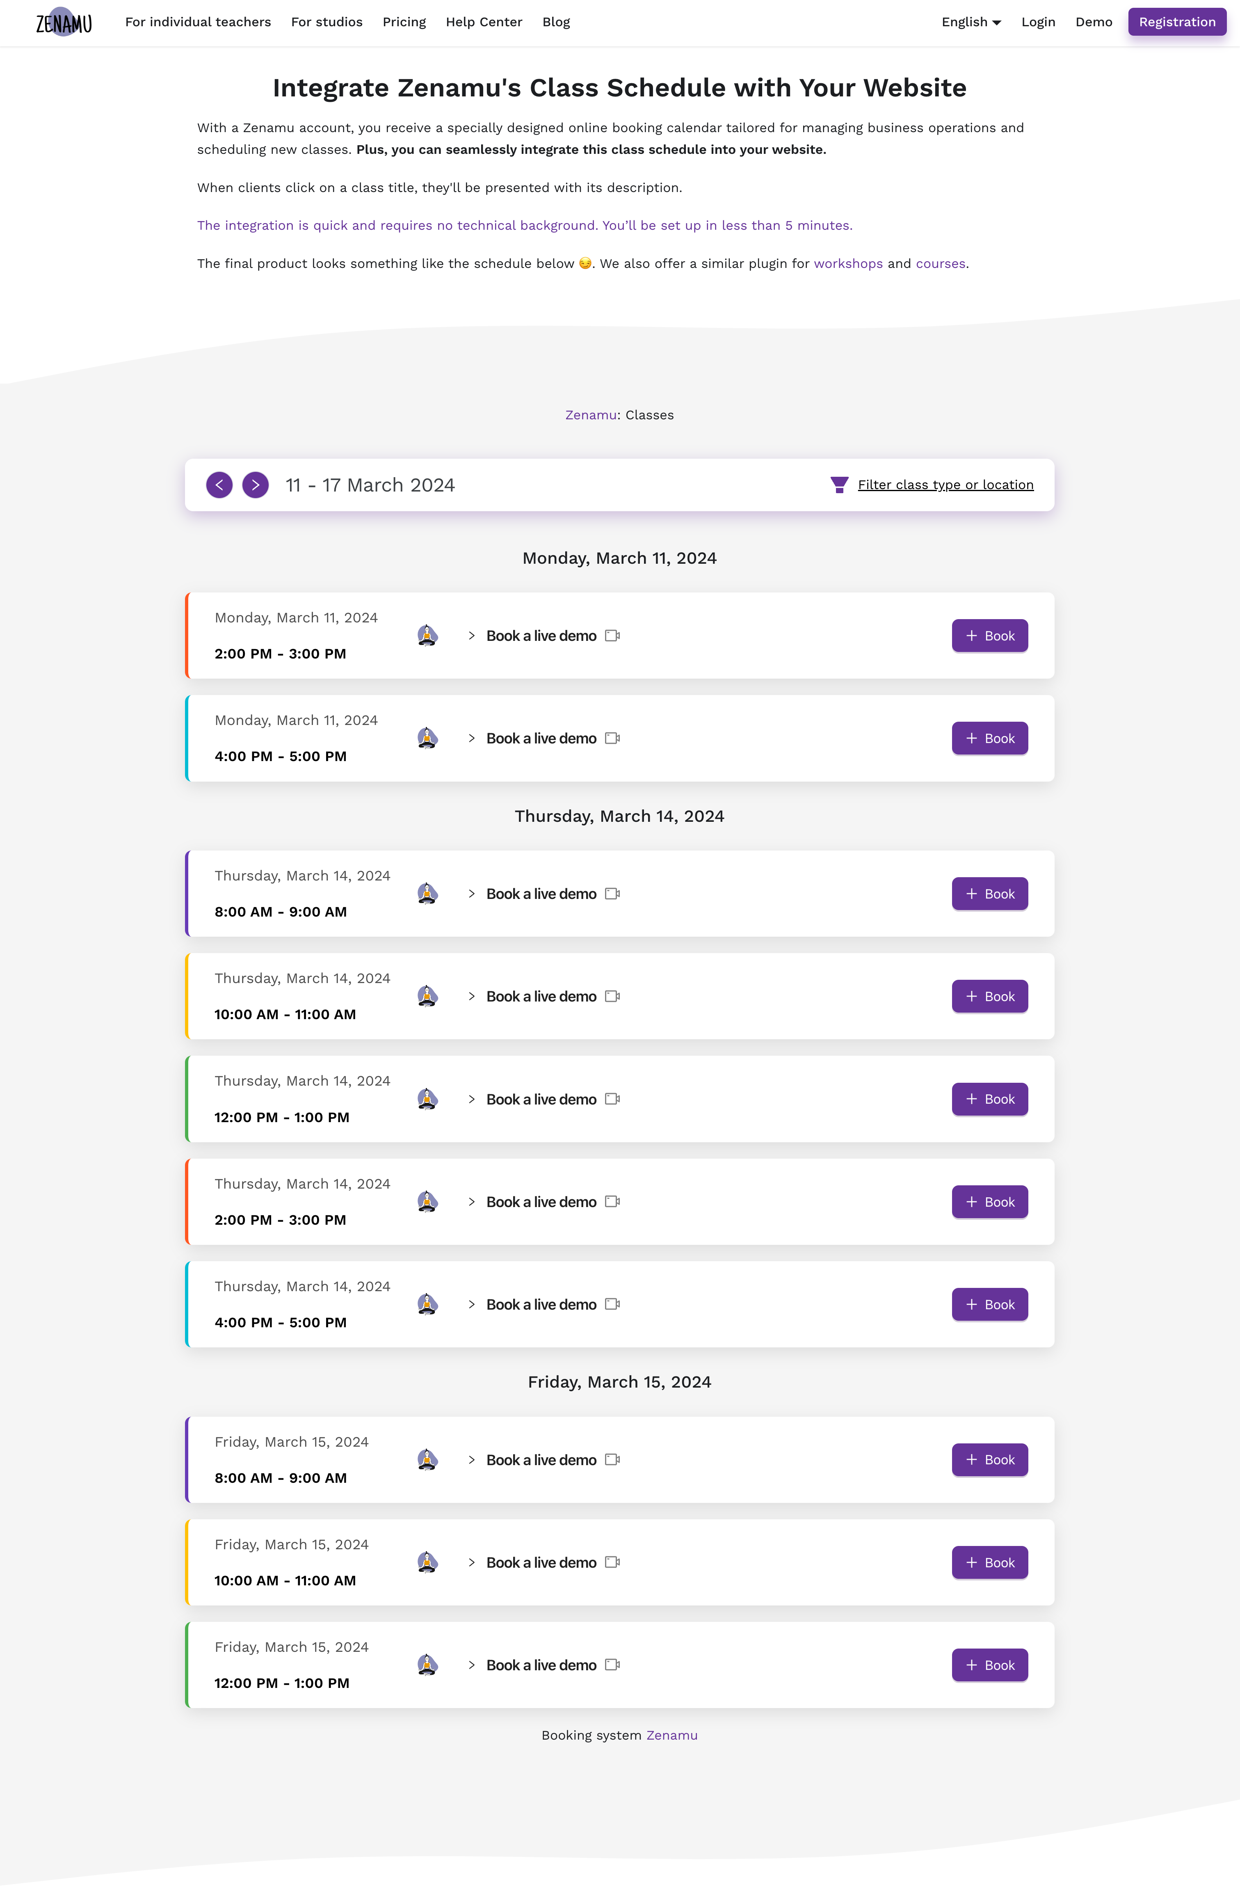Image resolution: width=1240 pixels, height=1898 pixels.
Task: Open the Pricing menu item
Action: pyautogui.click(x=404, y=22)
